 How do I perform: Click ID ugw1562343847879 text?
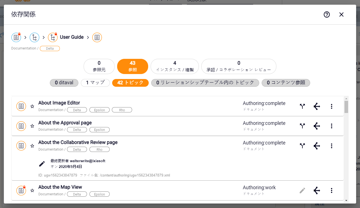[58, 175]
